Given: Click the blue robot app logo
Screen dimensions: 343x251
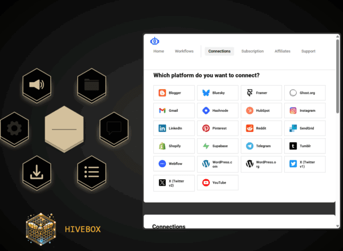Looking at the screenshot, I should [x=155, y=41].
